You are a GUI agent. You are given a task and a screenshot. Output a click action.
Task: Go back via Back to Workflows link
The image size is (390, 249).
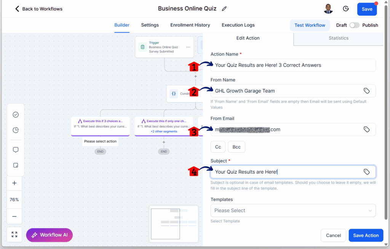click(x=42, y=9)
